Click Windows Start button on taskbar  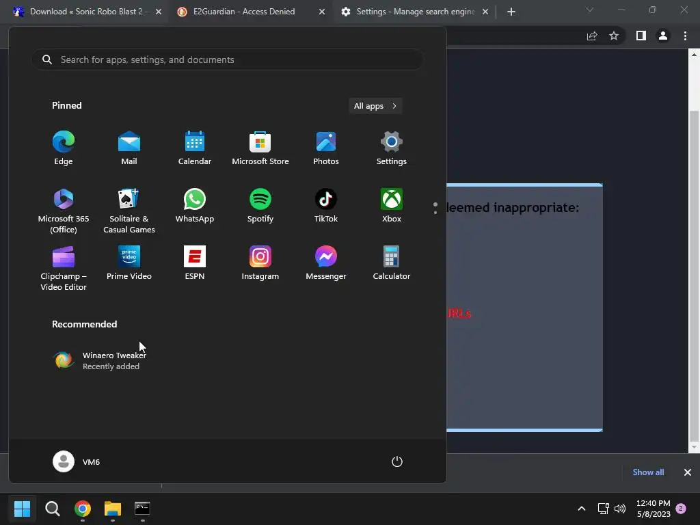[x=22, y=509]
